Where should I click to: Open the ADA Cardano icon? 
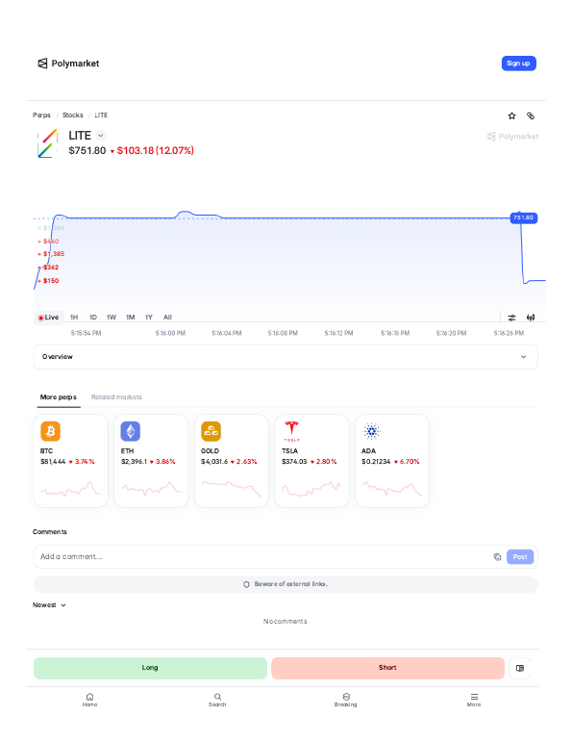372,431
